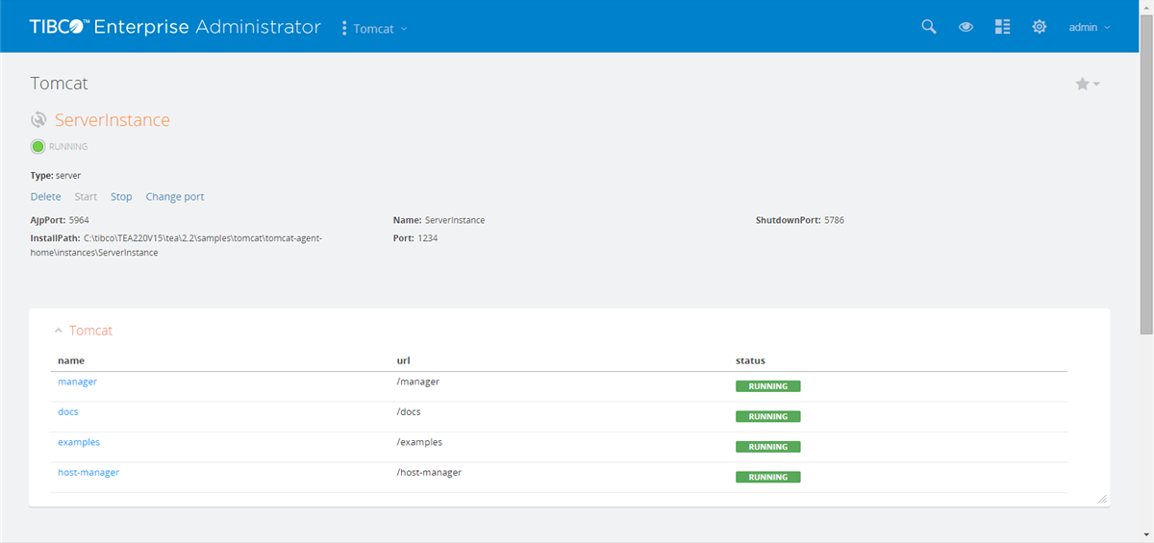
Task: Open the settings gear icon
Action: click(1039, 27)
